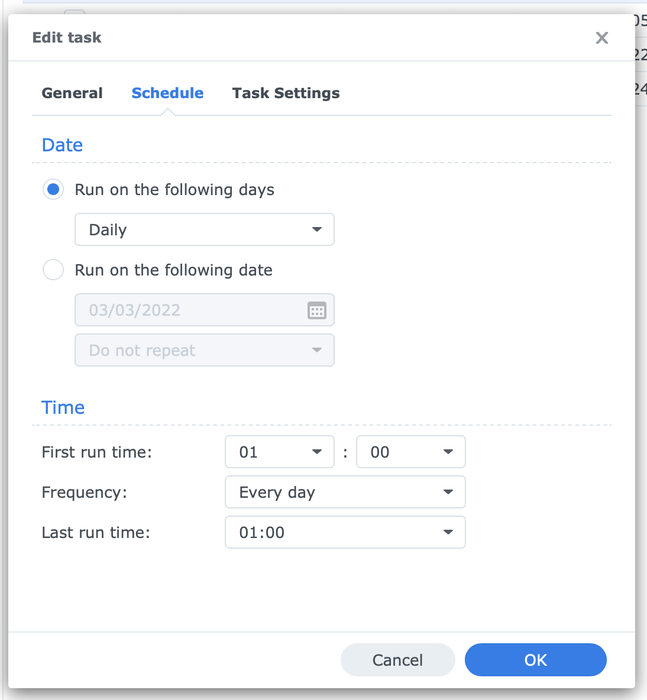647x700 pixels.
Task: Open the Last run time dropdown
Action: [345, 532]
